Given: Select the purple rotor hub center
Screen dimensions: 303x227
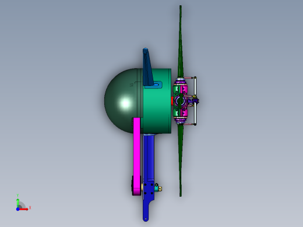Looking at the screenshot, I should [x=180, y=101].
